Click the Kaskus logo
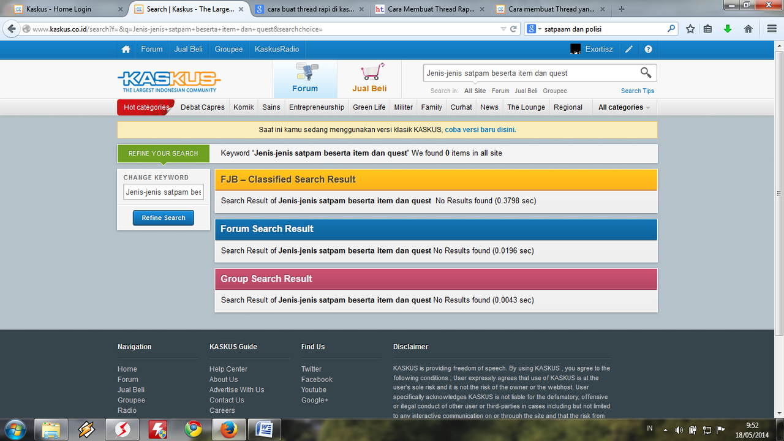 [x=169, y=80]
